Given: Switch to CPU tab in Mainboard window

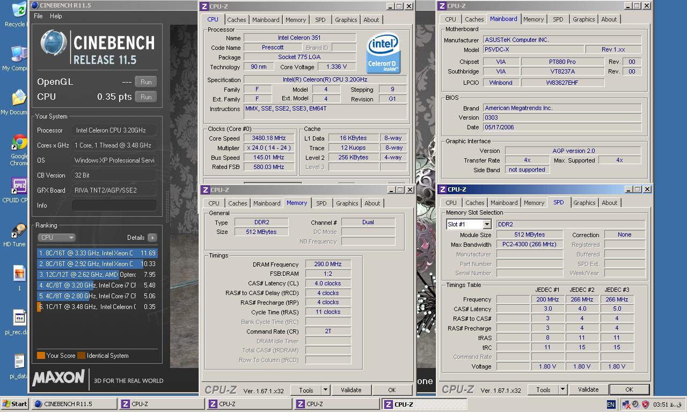Looking at the screenshot, I should [x=451, y=19].
